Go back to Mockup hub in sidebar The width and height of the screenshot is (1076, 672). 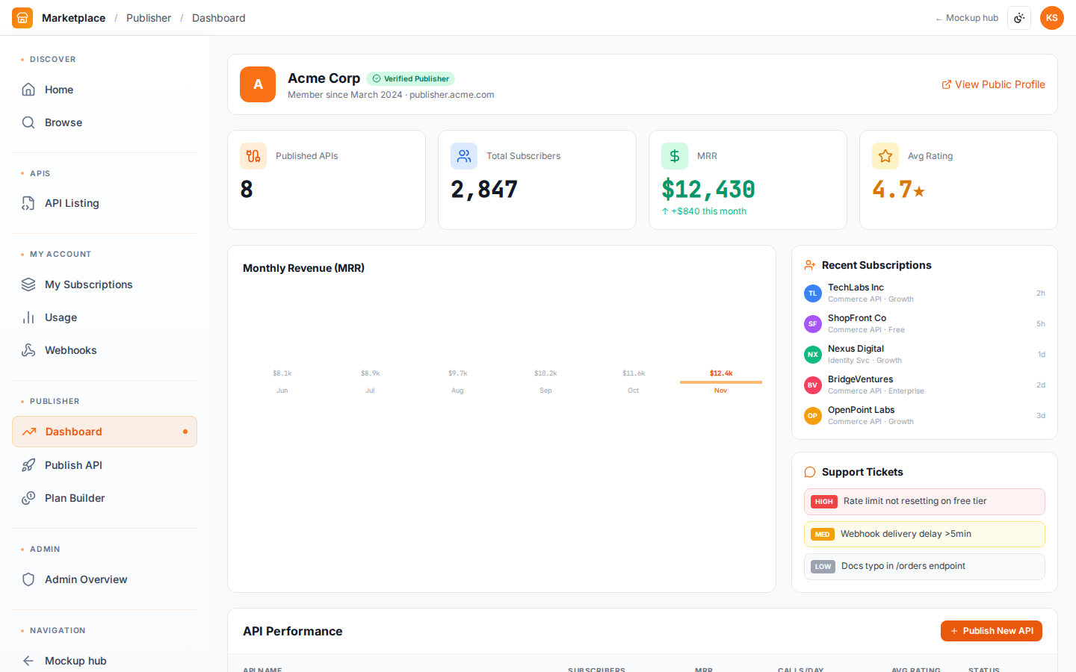(x=105, y=661)
